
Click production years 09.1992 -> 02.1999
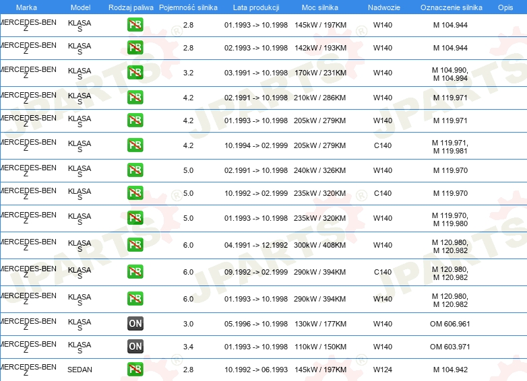pos(256,272)
